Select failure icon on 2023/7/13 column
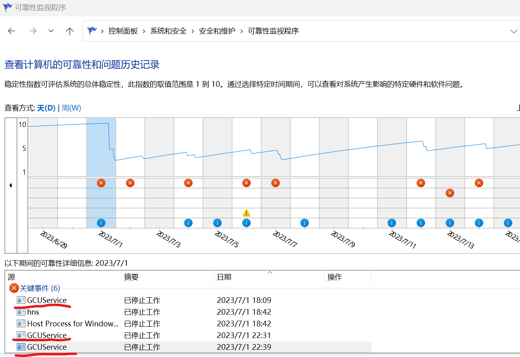Screen dimensions: 520x357 click(x=450, y=193)
